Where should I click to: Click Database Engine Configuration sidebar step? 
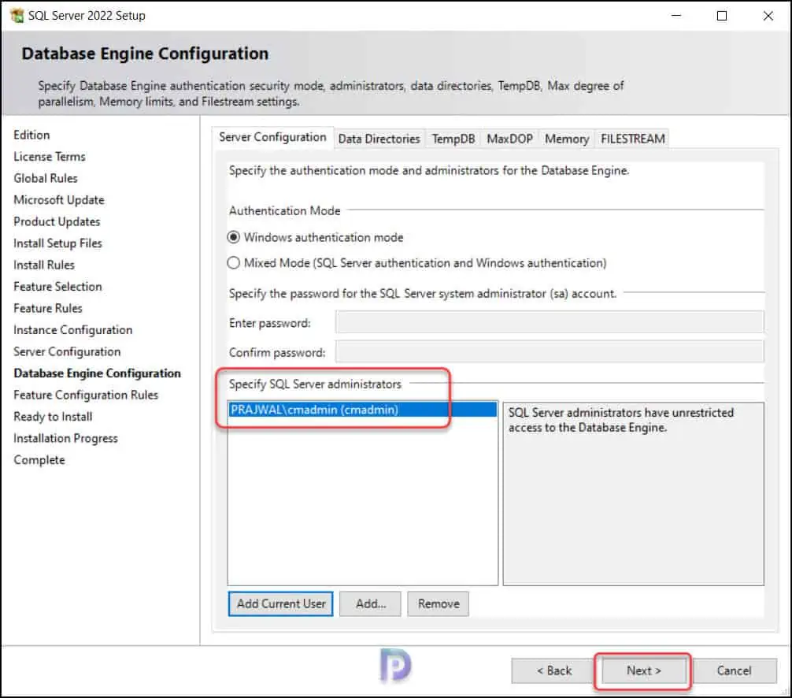click(x=97, y=373)
